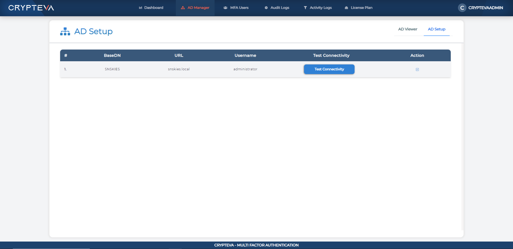Switch to the AD Viewer tab

[407, 29]
